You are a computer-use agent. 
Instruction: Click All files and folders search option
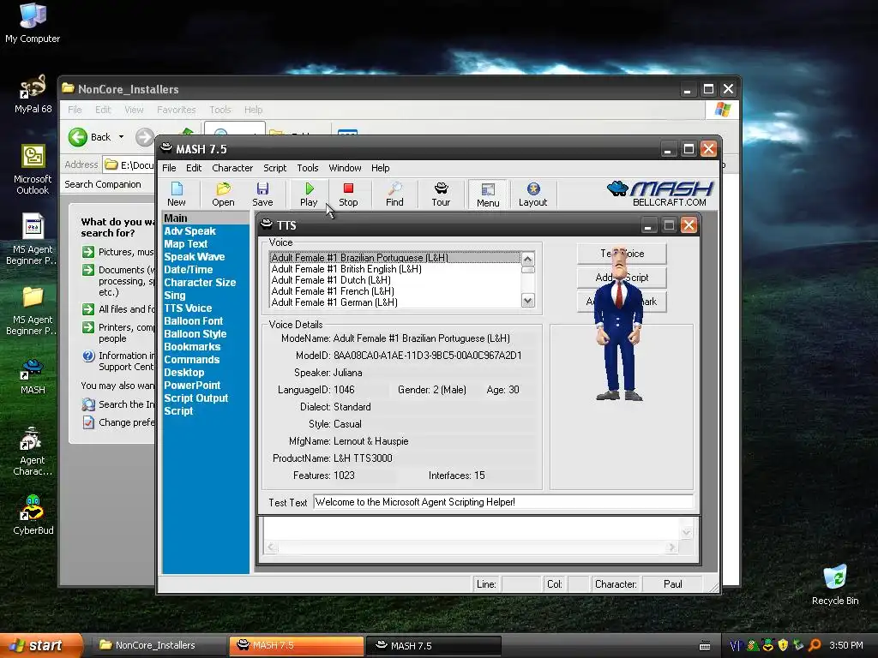tap(118, 308)
